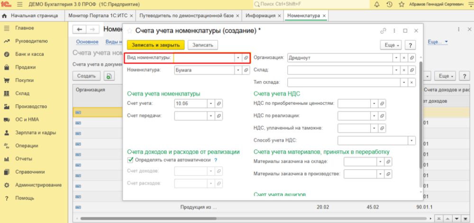Screen dimensions: 474x223
Task: Open Материалы заказчика в производстве account icon
Action: coord(388,174)
